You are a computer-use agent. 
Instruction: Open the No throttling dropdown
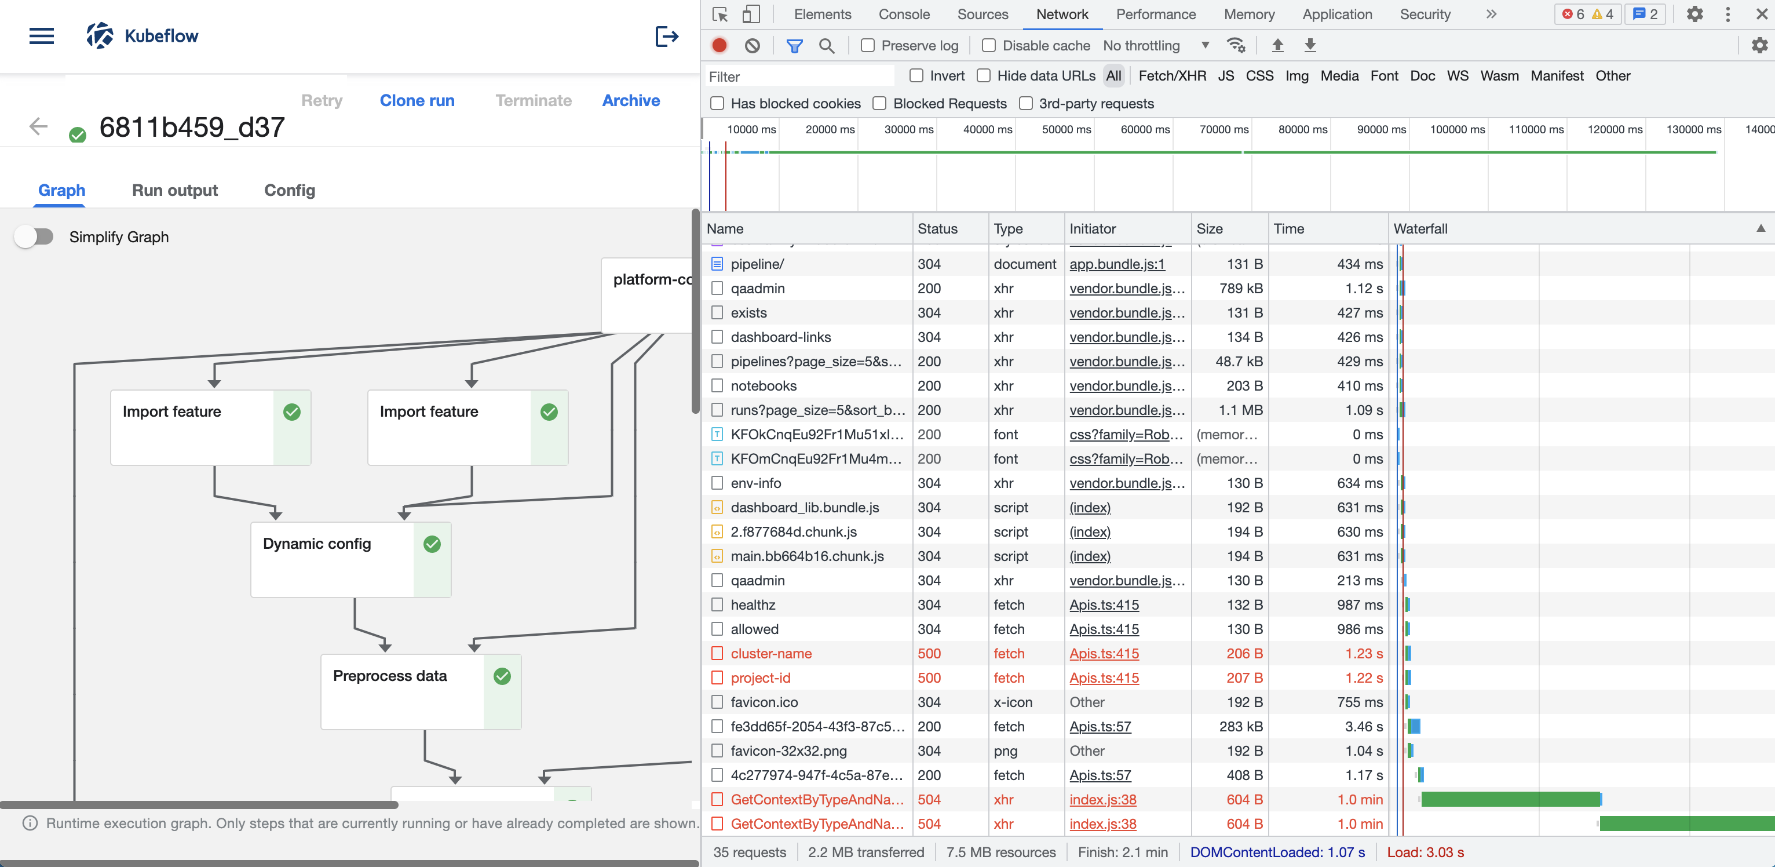coord(1156,45)
